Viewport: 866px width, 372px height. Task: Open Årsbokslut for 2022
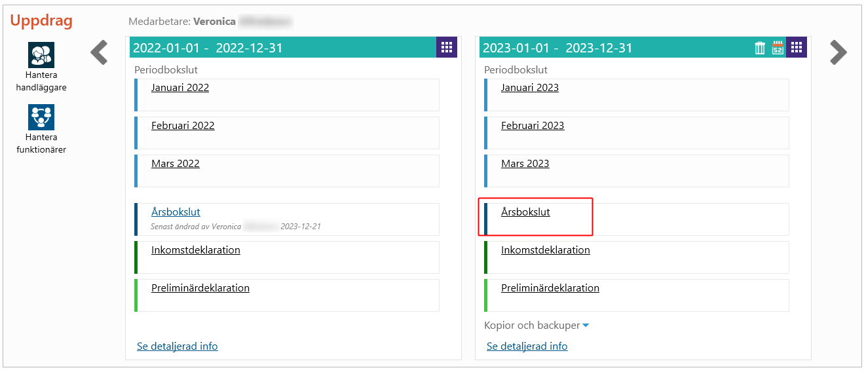[176, 212]
